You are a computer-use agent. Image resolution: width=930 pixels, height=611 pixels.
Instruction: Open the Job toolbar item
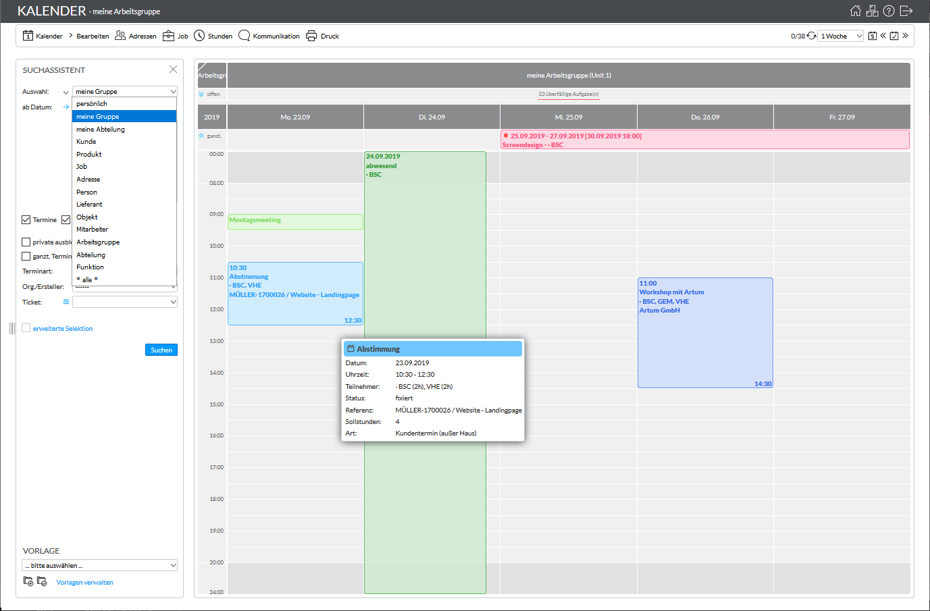pos(176,36)
